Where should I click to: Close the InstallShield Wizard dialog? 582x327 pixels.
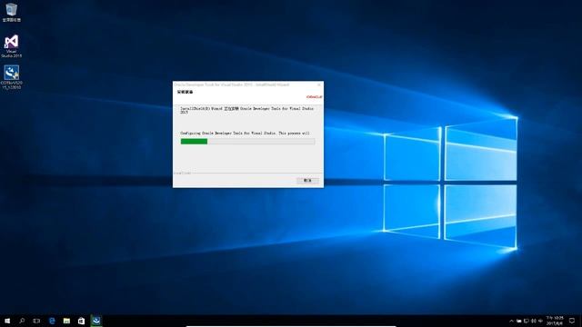pos(319,84)
